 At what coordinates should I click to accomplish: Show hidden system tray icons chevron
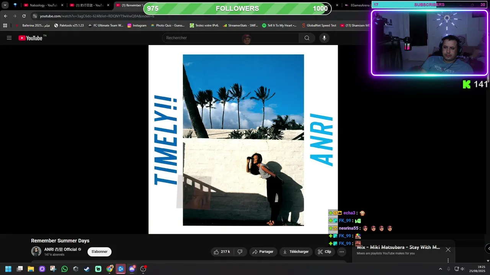click(x=440, y=269)
